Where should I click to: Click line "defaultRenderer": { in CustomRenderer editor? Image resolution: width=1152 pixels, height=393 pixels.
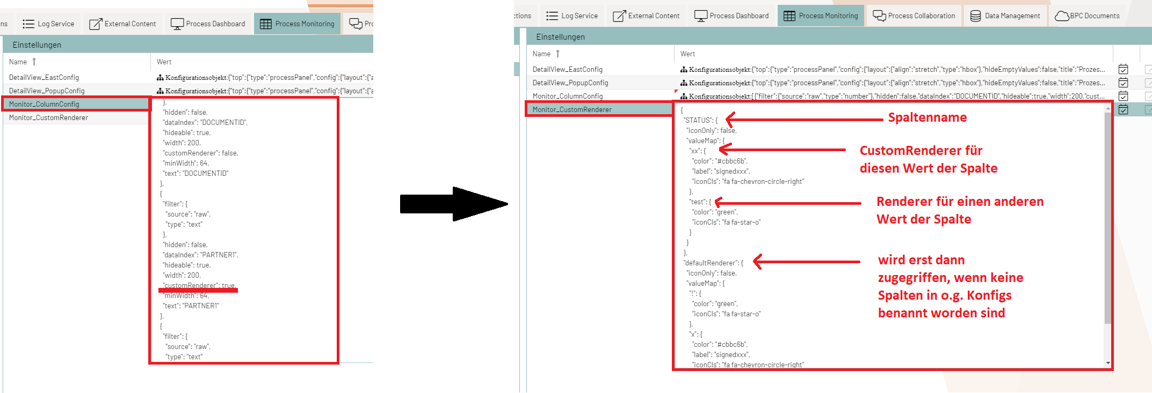(713, 263)
